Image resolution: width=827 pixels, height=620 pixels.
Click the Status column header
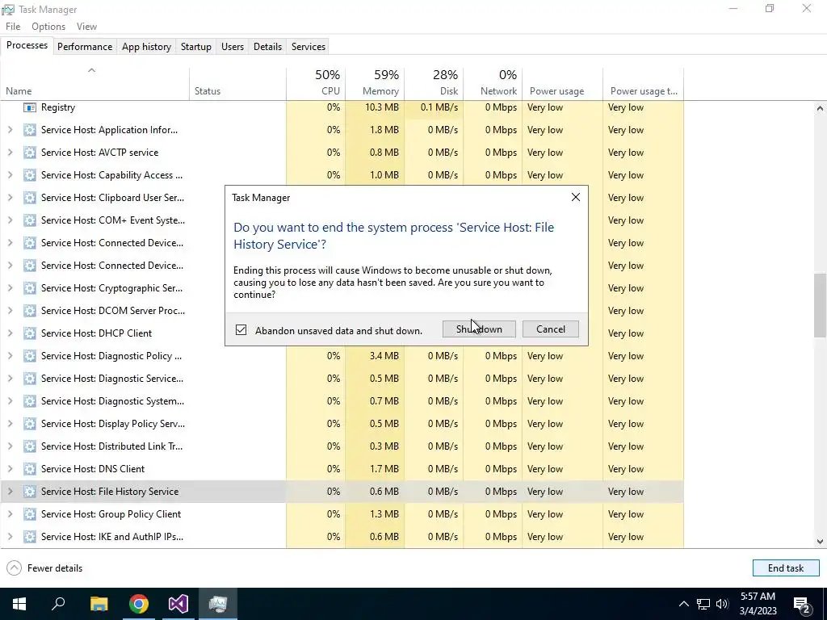coord(238,83)
